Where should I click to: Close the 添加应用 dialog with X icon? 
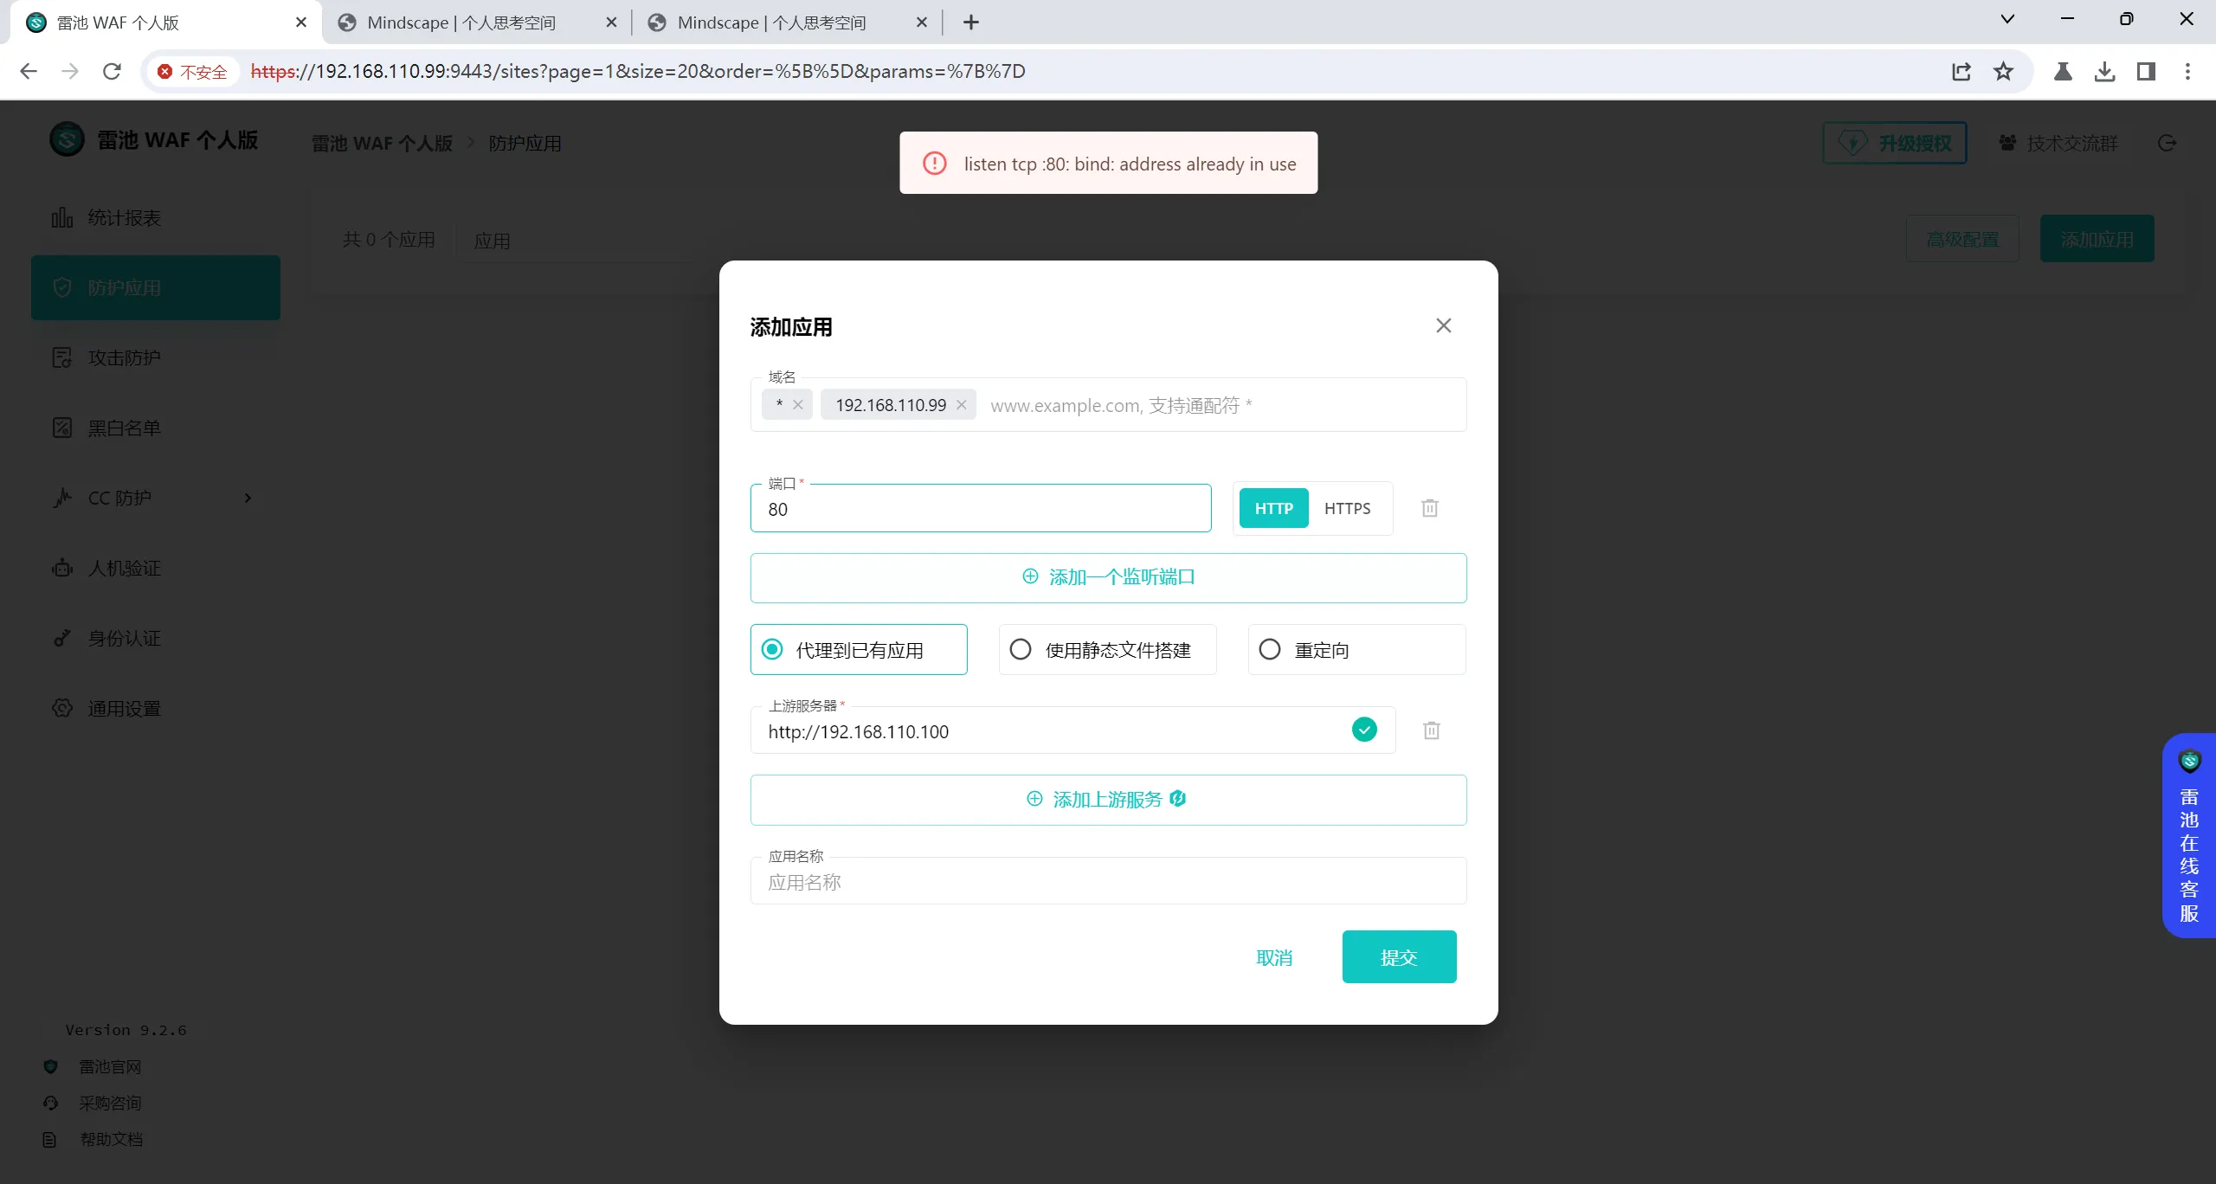(1444, 325)
